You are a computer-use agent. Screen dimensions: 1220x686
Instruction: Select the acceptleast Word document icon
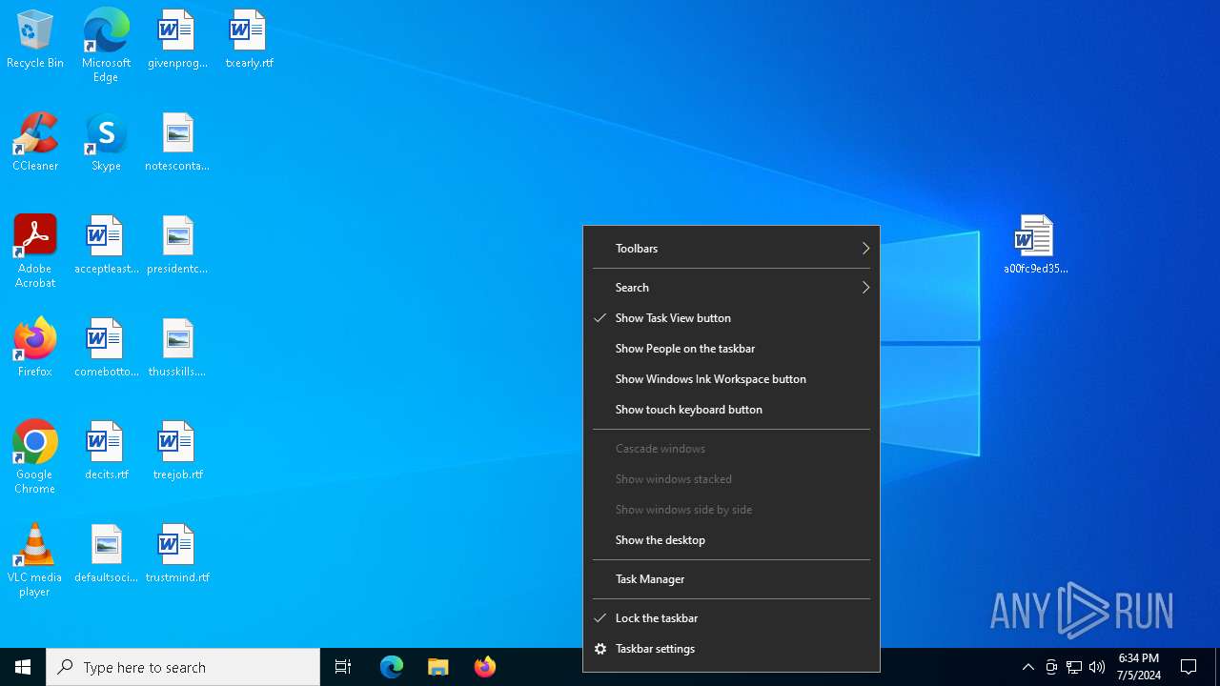point(106,245)
